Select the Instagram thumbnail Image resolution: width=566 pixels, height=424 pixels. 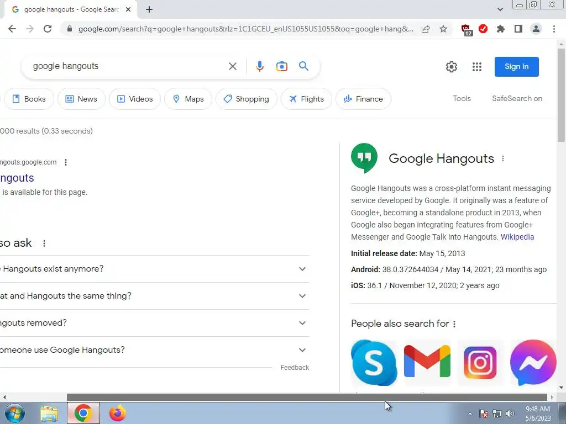480,362
